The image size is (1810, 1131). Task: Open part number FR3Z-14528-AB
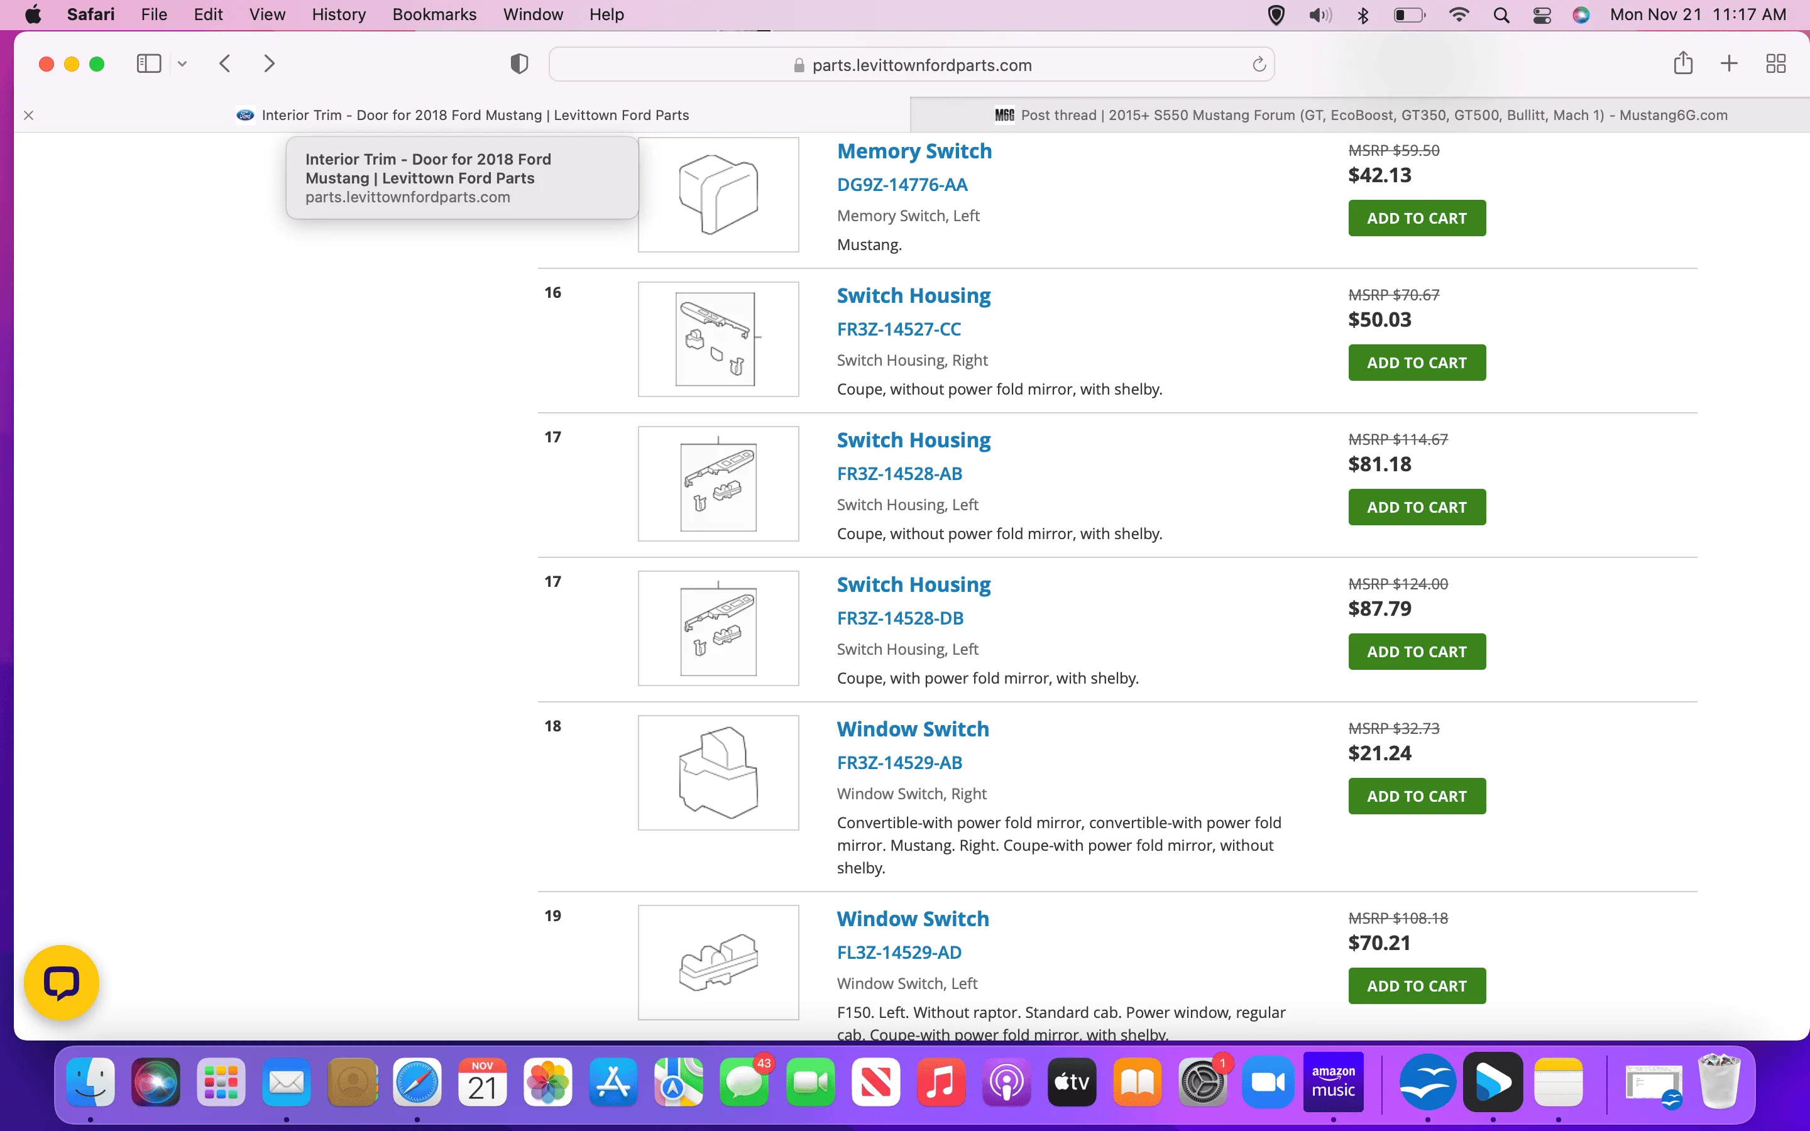point(899,474)
